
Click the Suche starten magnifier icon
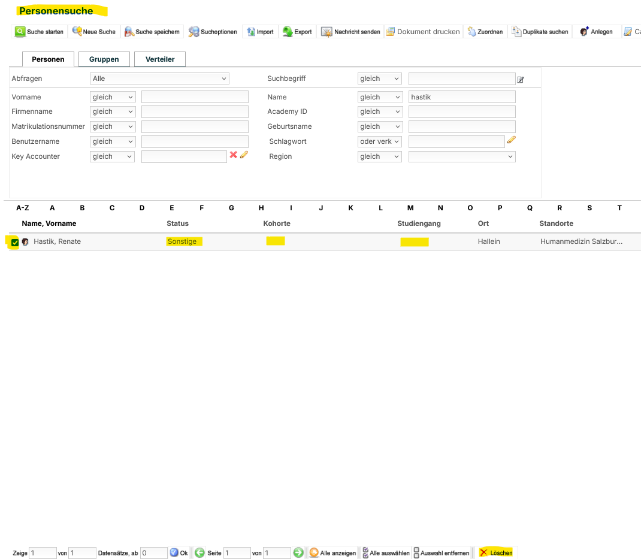(x=20, y=32)
